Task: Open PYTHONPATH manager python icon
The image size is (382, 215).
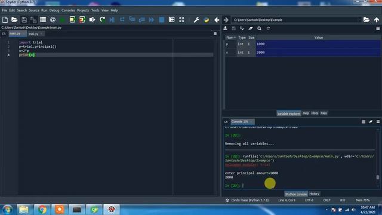Action: [x=207, y=20]
